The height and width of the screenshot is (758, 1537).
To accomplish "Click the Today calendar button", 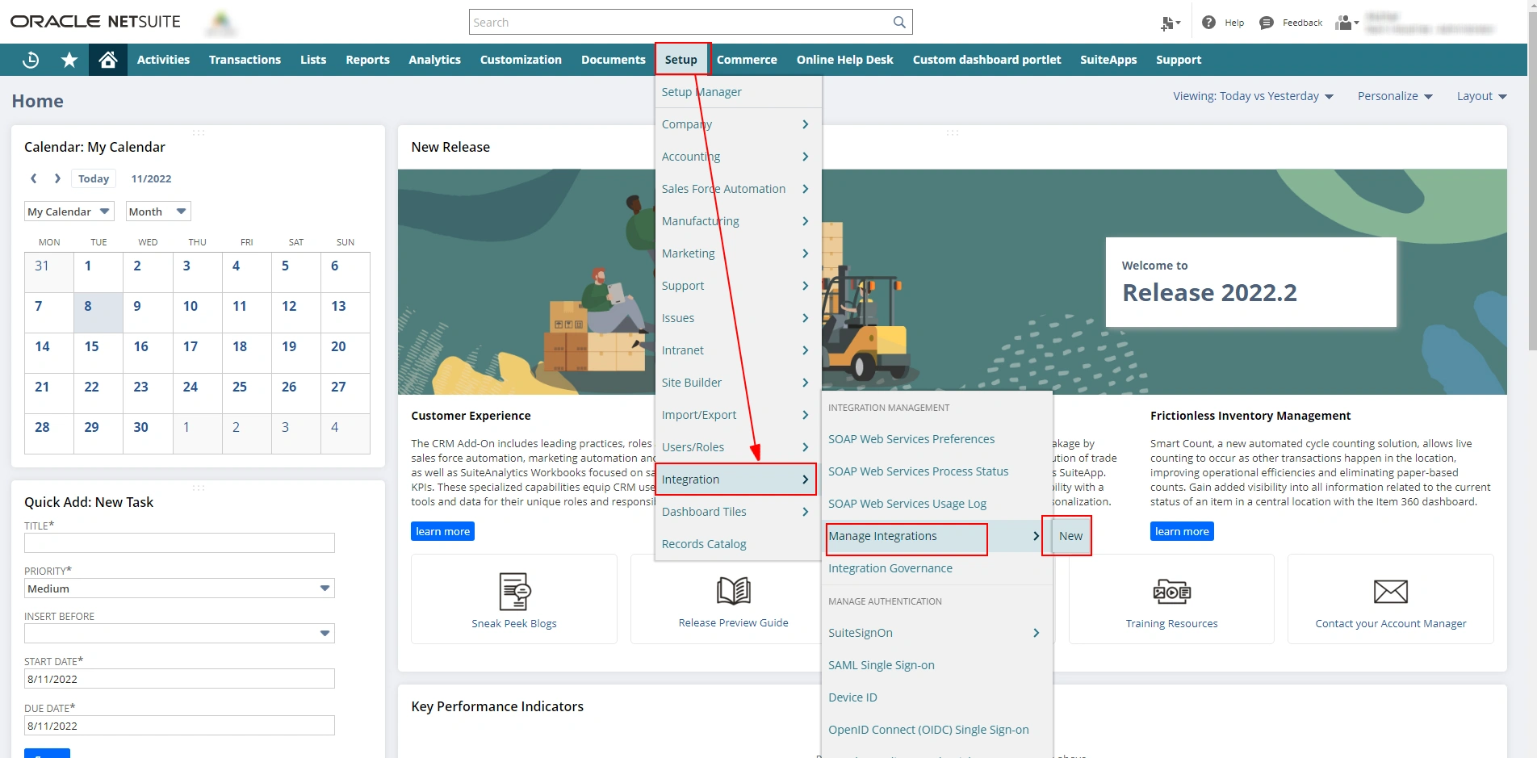I will click(94, 178).
